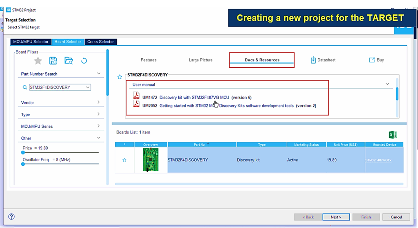Sort by Mounted Device column header
418x228 pixels.
coord(384,145)
